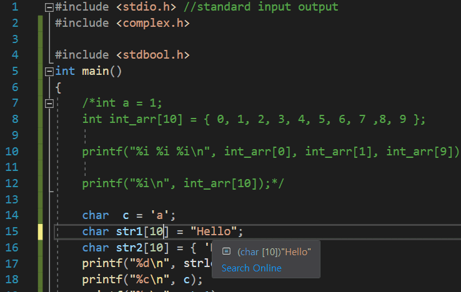Screen dimensions: 461x292
Task: Click the "%c\n" format string on line 18
Action: (149, 280)
